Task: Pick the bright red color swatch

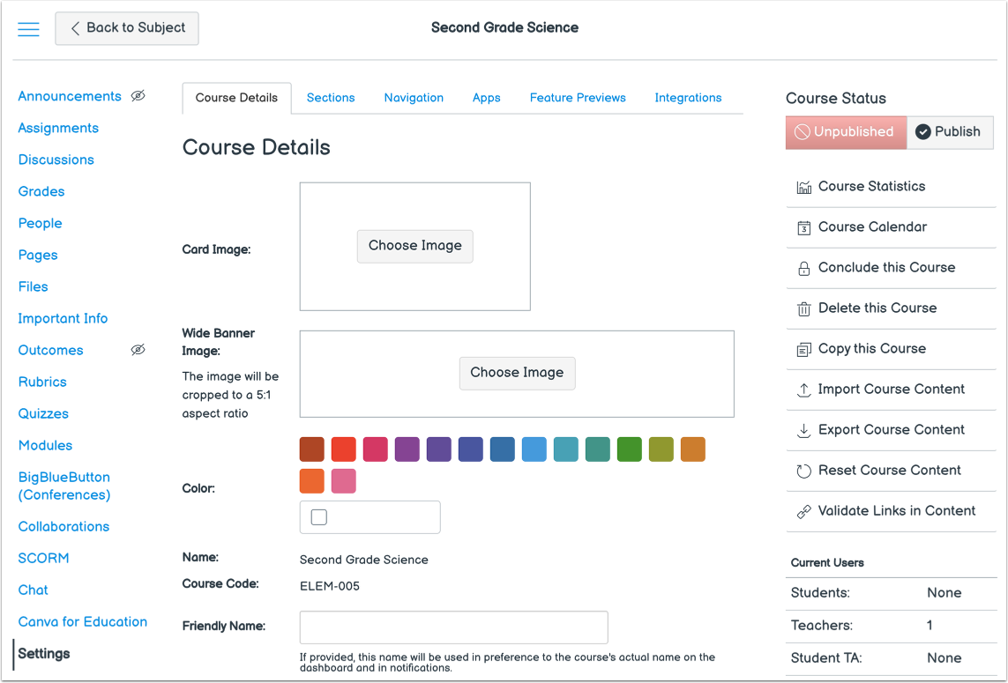Action: 343,449
